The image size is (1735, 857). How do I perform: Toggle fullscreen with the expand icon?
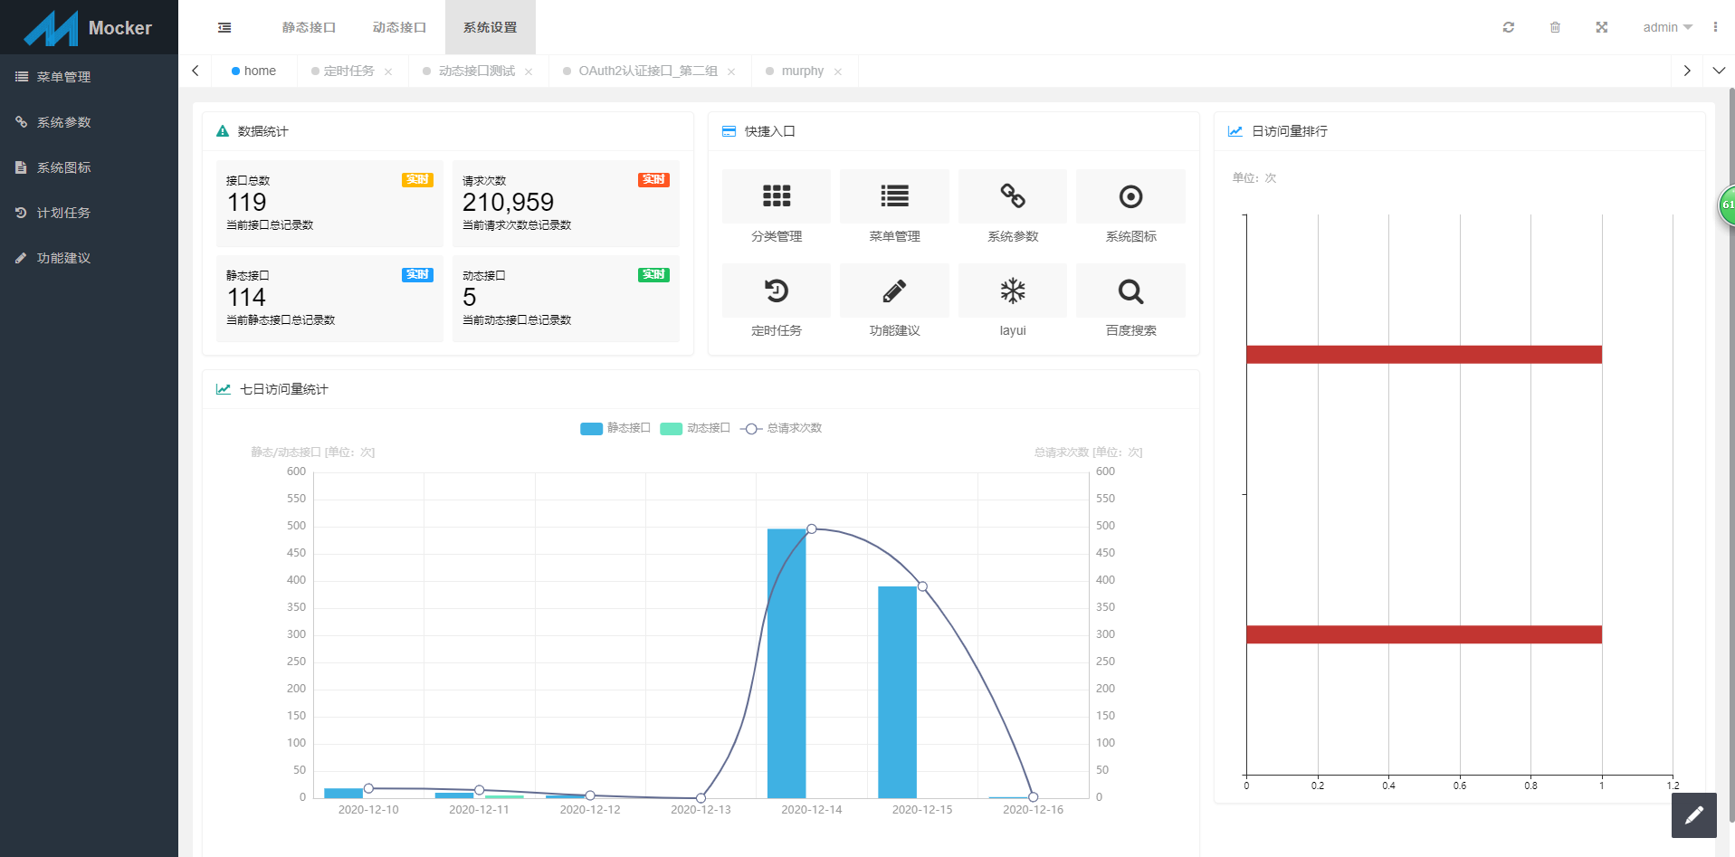pos(1602,27)
